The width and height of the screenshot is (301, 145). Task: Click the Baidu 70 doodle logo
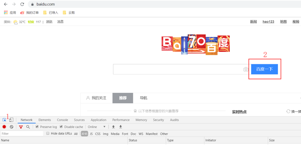196,44
